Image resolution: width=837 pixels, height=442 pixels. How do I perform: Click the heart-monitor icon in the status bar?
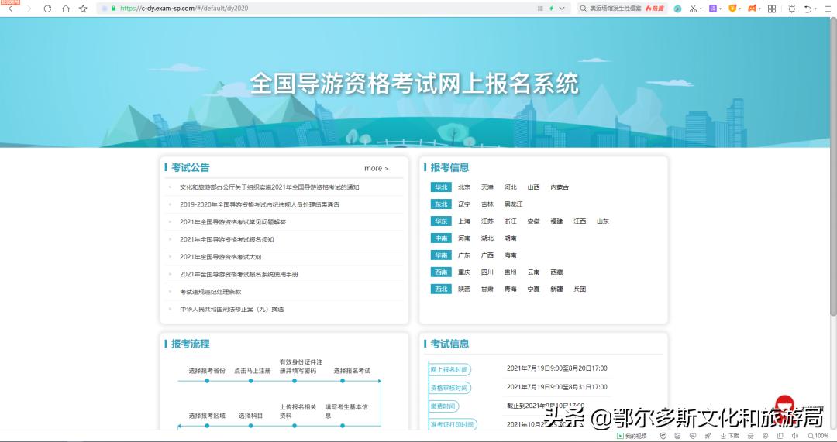point(693,436)
